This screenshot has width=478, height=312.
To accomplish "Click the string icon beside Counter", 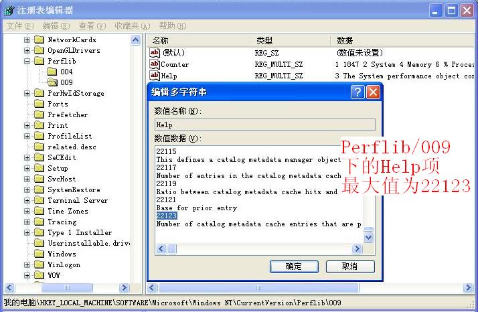I will [x=155, y=64].
